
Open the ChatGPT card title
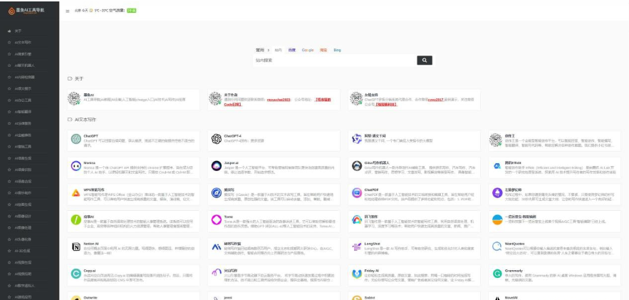pyautogui.click(x=90, y=136)
